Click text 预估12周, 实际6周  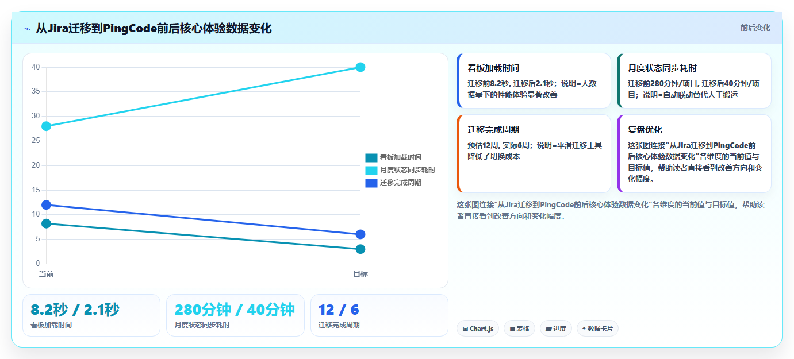(500, 145)
